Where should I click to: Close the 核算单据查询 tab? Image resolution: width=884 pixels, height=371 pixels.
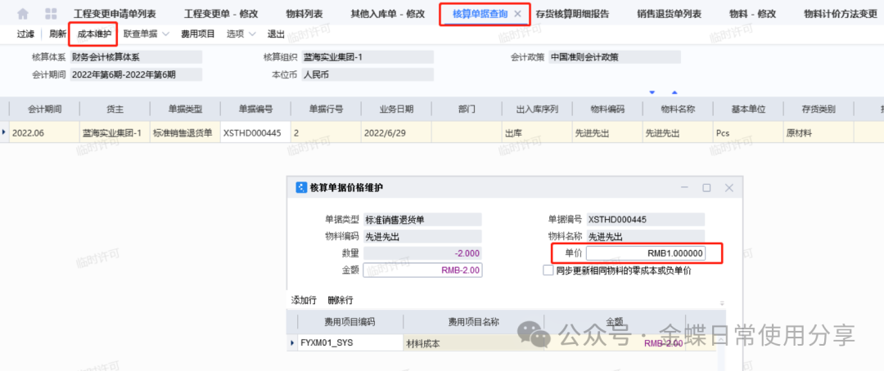coord(517,14)
